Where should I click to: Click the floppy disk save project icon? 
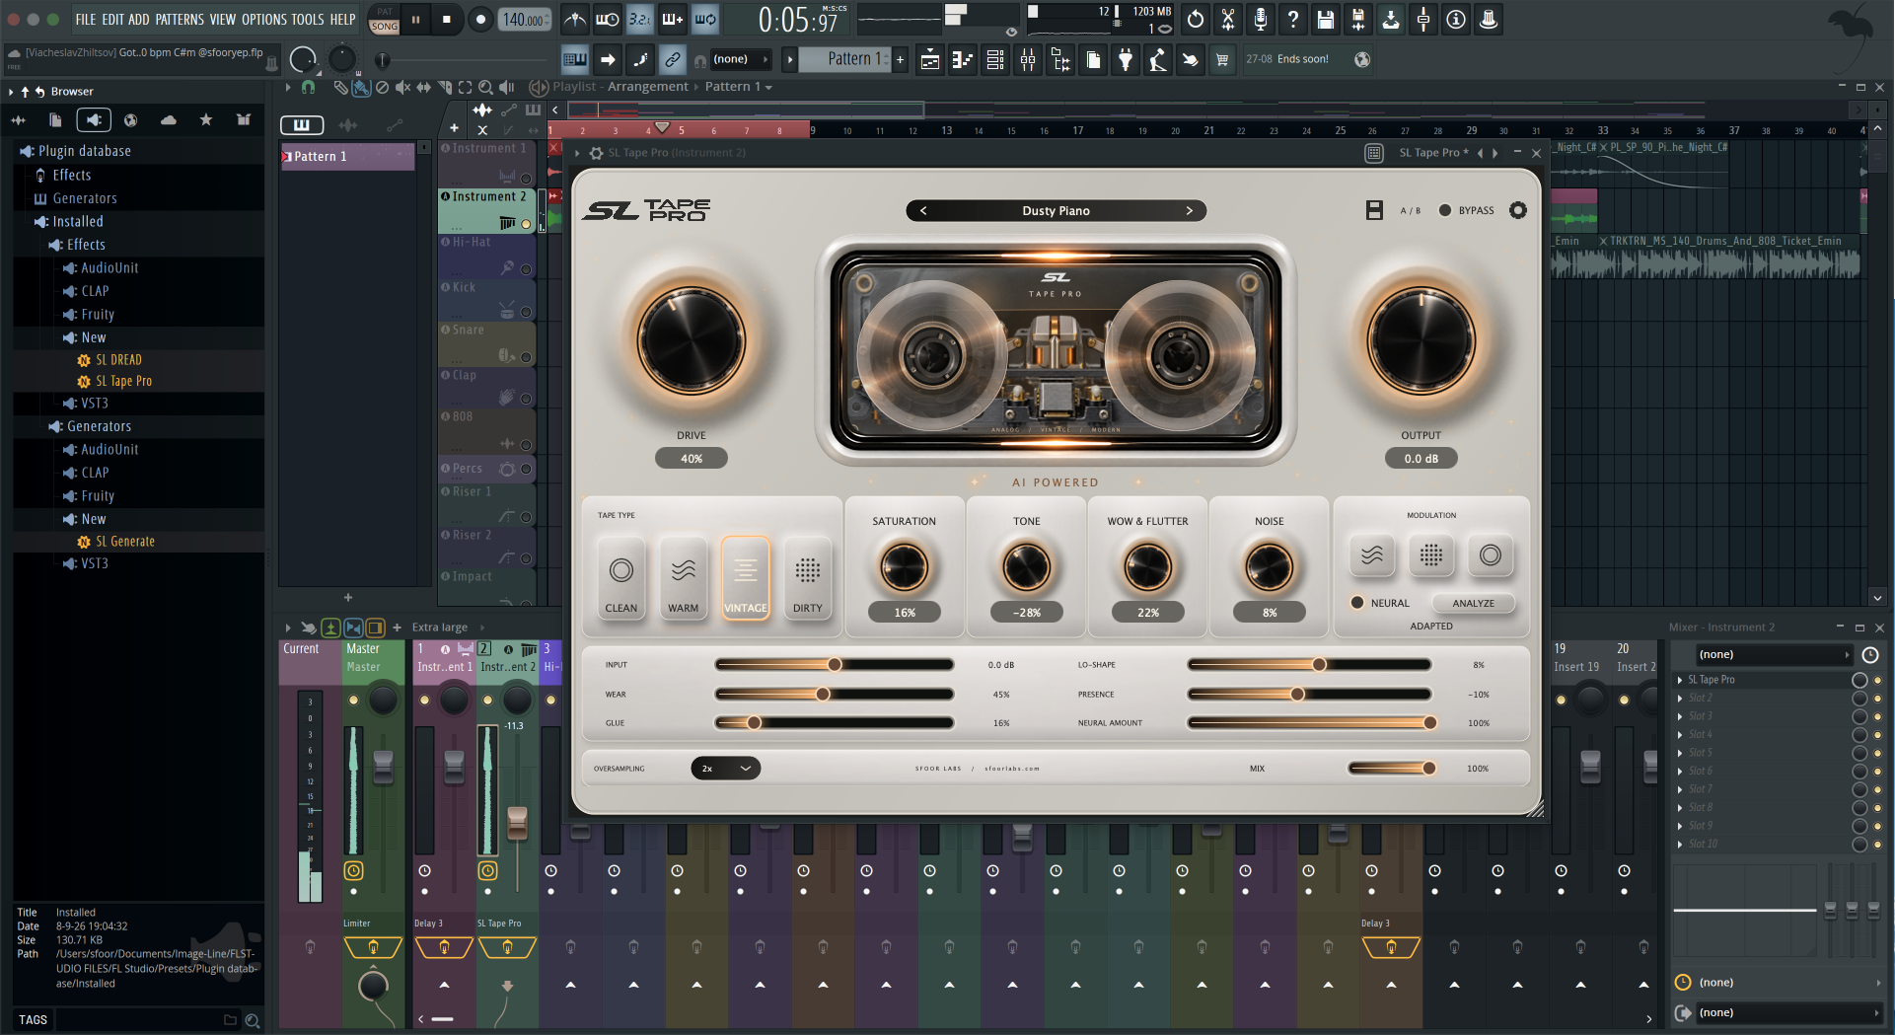(x=1326, y=19)
